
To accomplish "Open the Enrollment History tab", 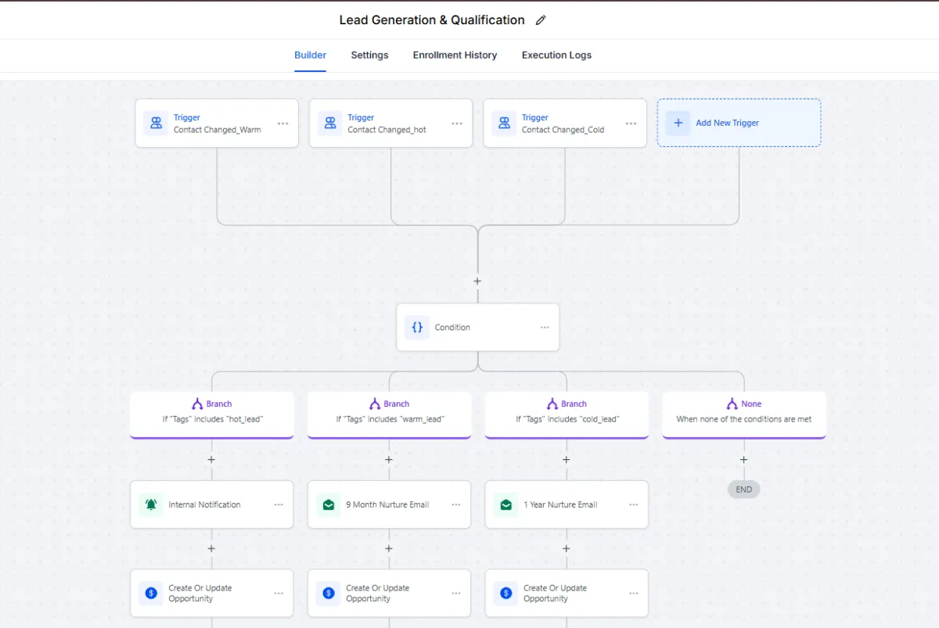I will (455, 56).
